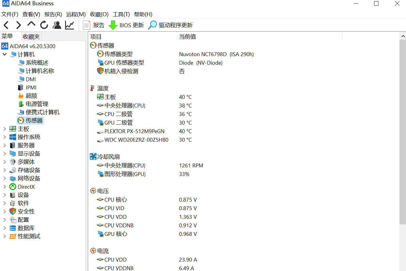The width and height of the screenshot is (406, 271).
Task: Click the 数据库 database icon
Action: pyautogui.click(x=13, y=228)
